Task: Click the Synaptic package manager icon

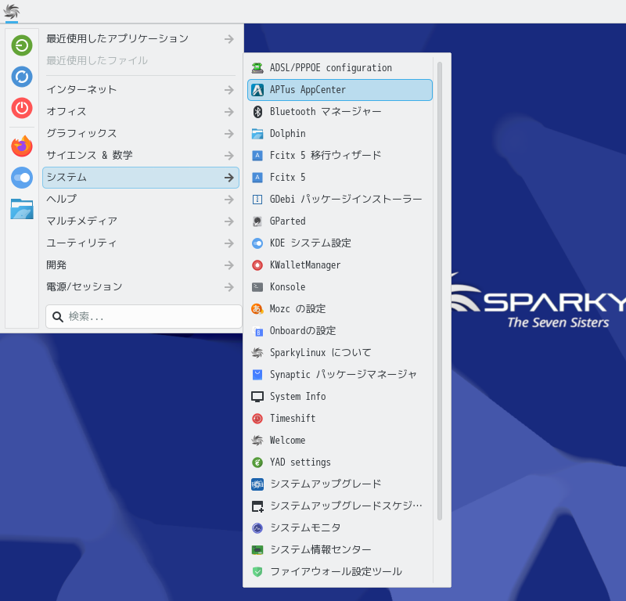Action: 257,375
